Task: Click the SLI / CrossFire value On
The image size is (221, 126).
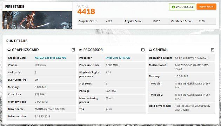Action: pos(36,80)
